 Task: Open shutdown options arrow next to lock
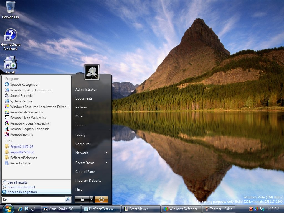(91, 199)
